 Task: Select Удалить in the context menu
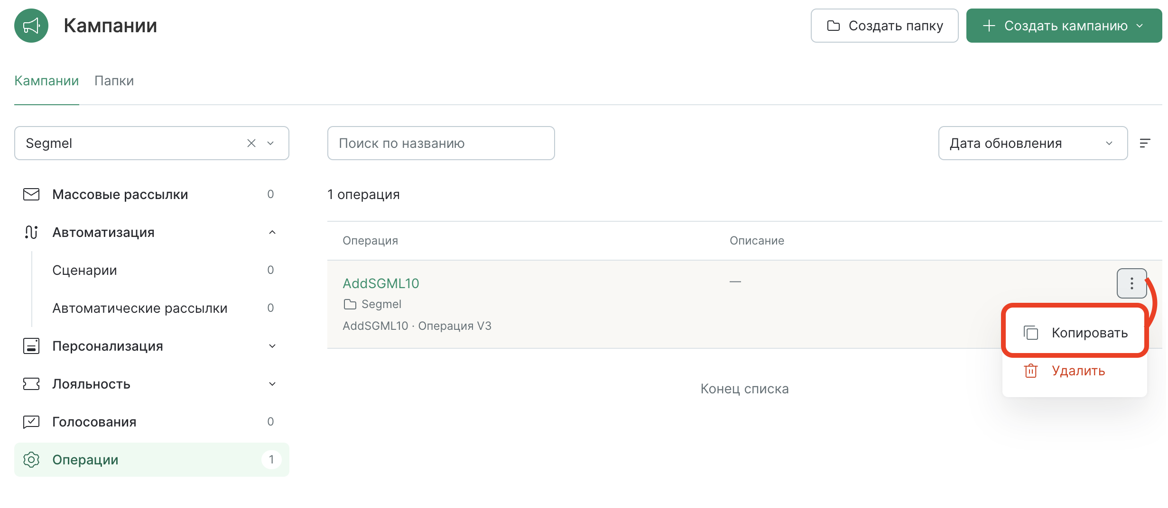(x=1077, y=371)
